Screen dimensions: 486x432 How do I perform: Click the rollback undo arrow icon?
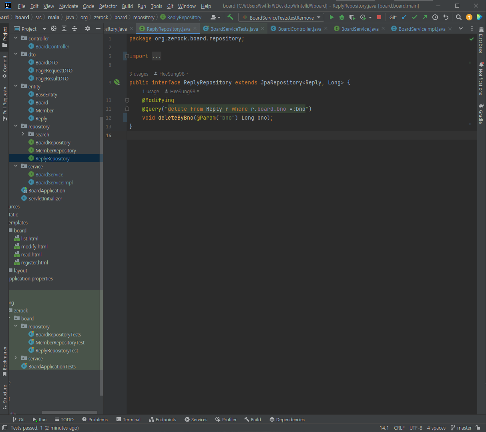click(446, 17)
